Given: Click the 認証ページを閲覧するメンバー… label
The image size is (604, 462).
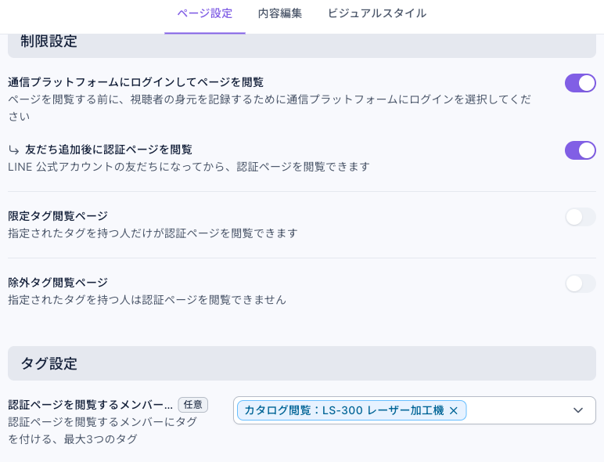Looking at the screenshot, I should [91, 405].
